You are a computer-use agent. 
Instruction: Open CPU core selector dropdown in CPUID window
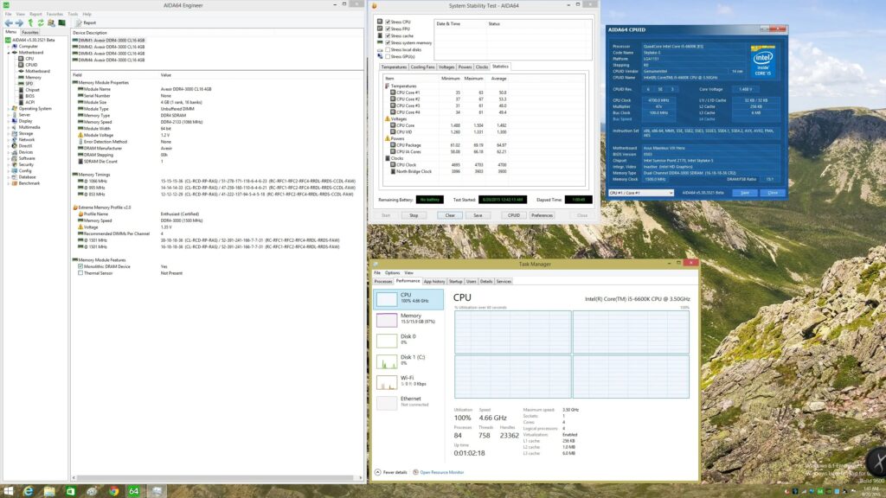point(641,193)
